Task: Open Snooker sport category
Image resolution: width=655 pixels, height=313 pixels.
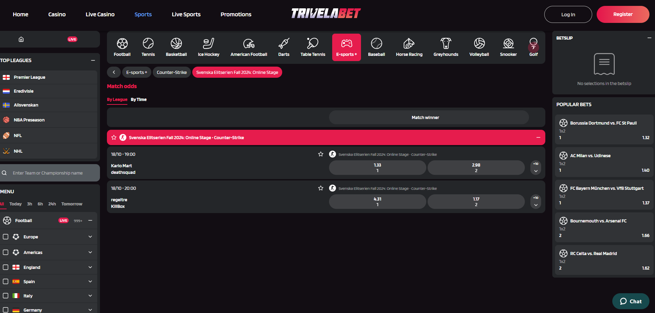Action: coord(509,47)
